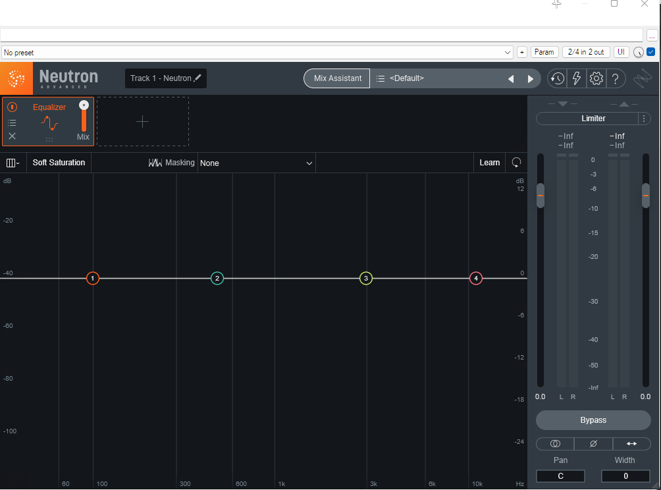The image size is (661, 490).
Task: Click the ellipsis button beside the top field
Action: click(x=652, y=36)
